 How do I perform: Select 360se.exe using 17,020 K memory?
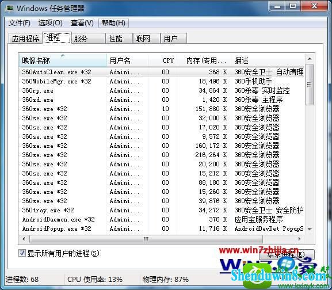(162, 127)
